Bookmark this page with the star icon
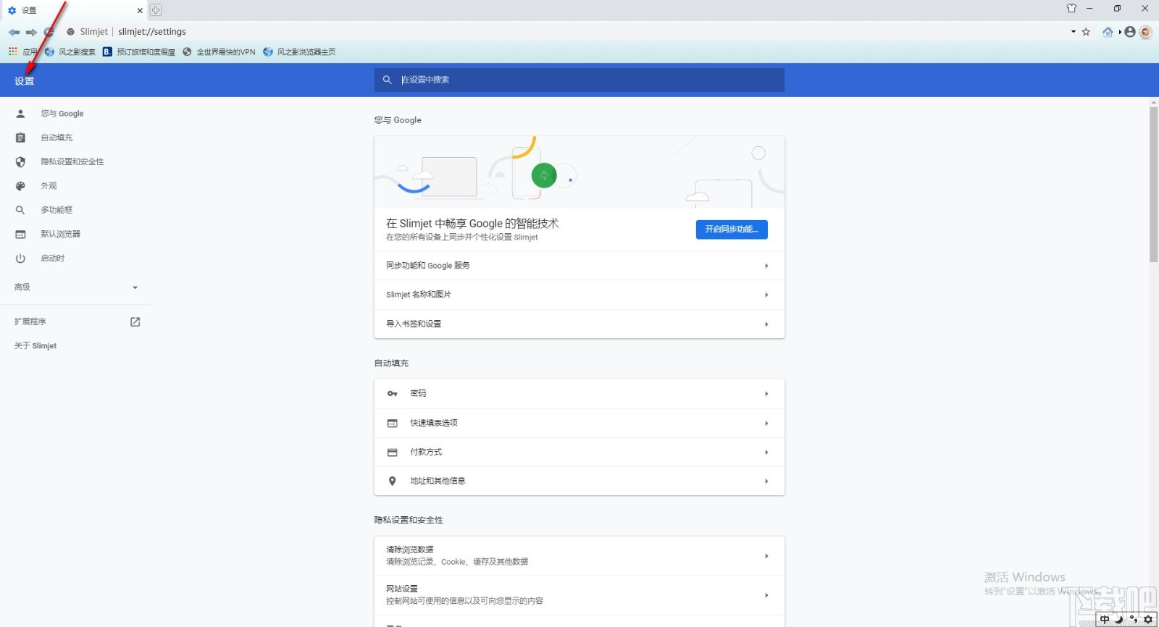Screen dimensions: 1159x627 pos(1086,32)
